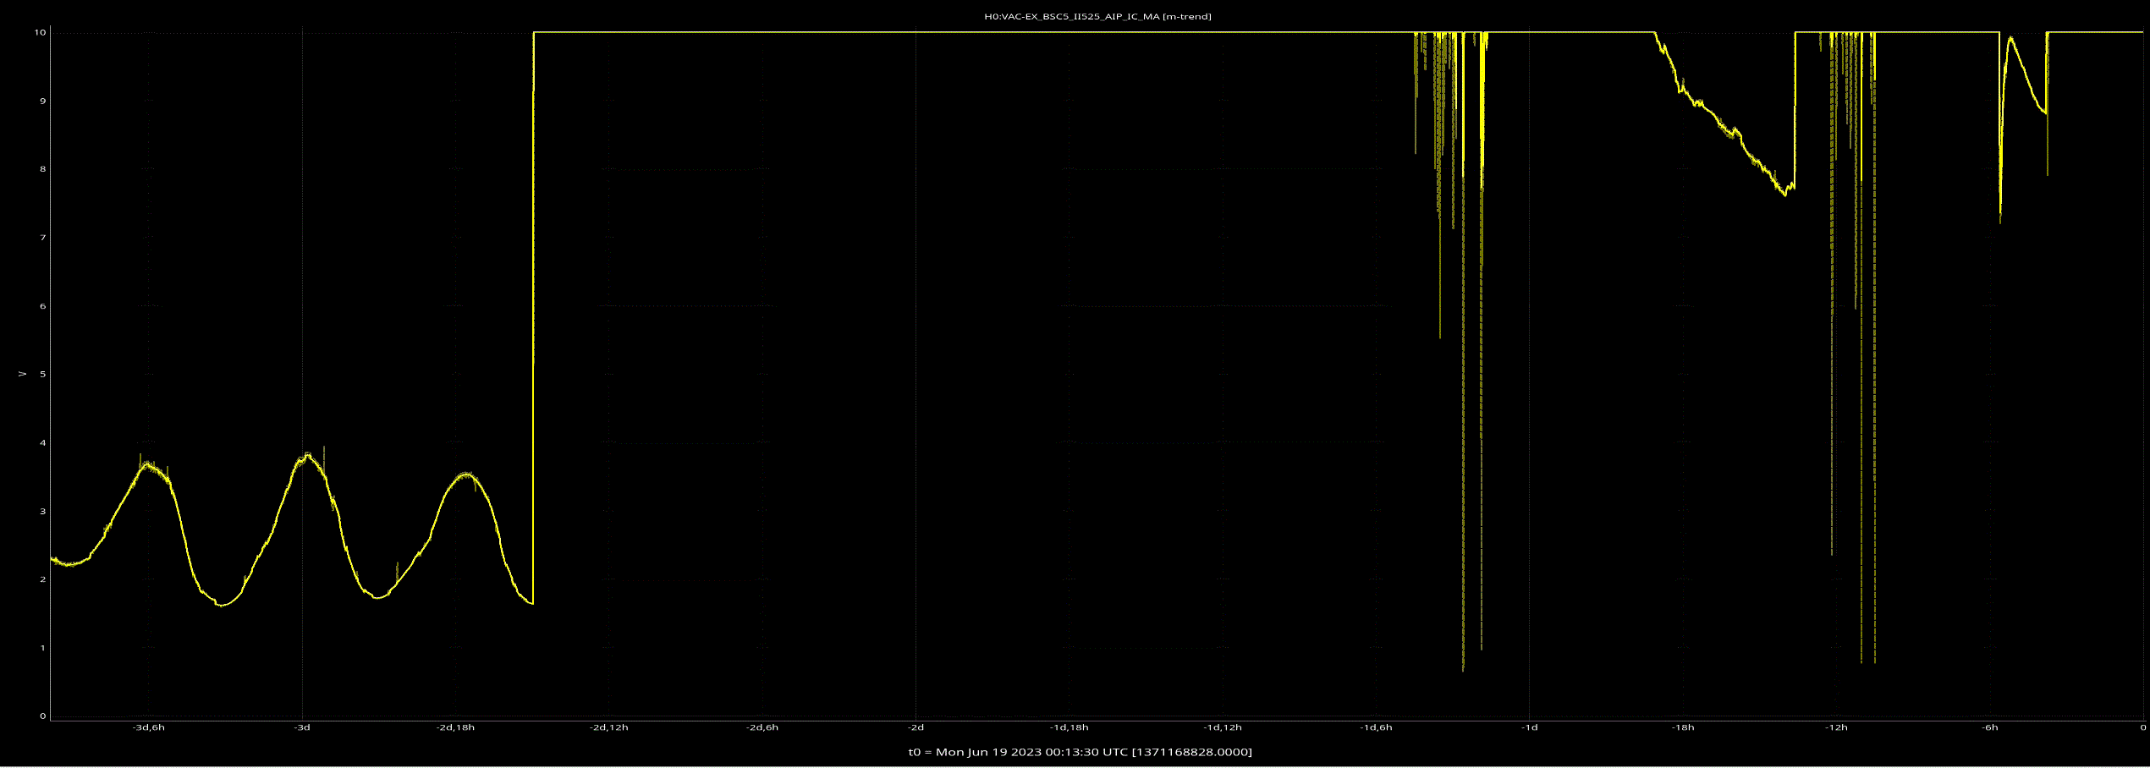The width and height of the screenshot is (2150, 768).
Task: Click the -2d tick label on the time axis
Action: (916, 727)
